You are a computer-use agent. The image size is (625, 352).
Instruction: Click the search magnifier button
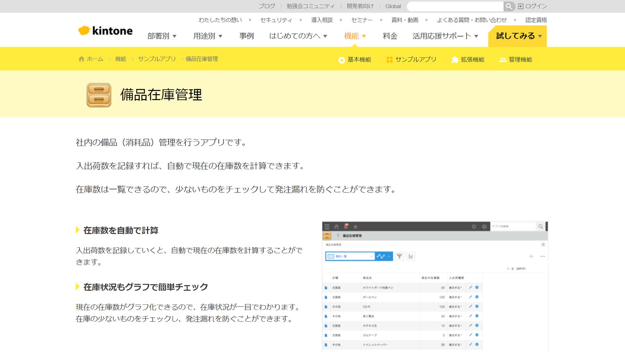(509, 6)
